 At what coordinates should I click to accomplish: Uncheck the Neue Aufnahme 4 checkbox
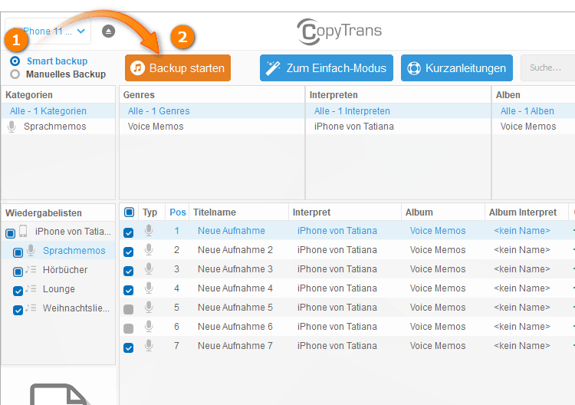pos(128,290)
